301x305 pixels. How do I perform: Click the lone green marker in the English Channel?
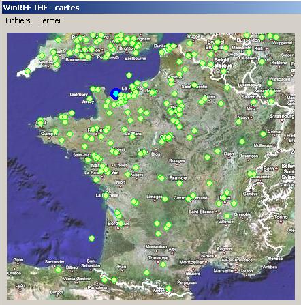(x=129, y=75)
